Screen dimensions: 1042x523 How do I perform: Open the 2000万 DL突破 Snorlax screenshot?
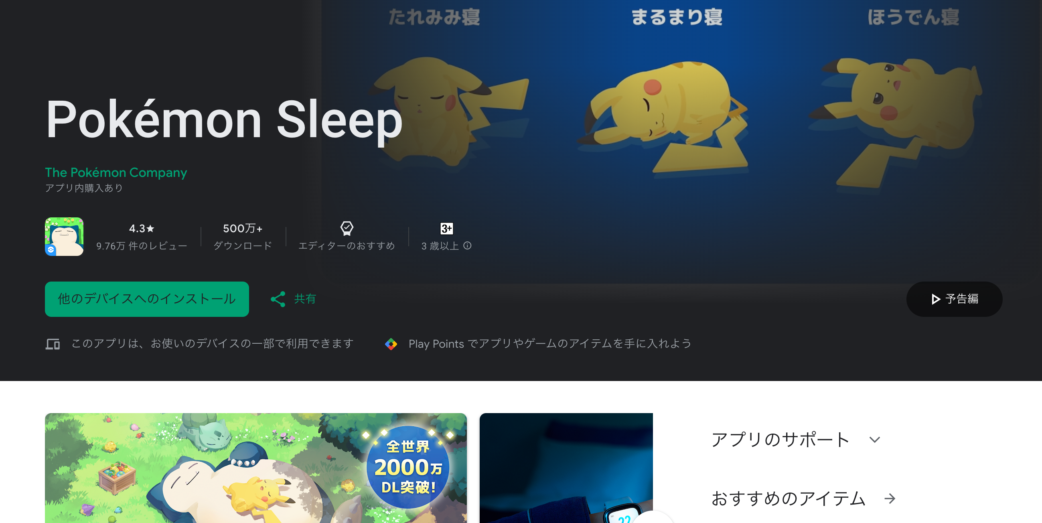point(255,468)
